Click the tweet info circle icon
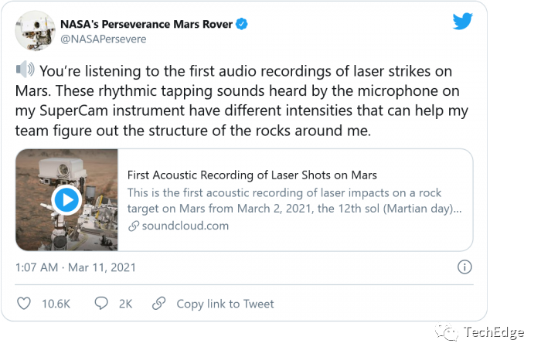 coord(464,267)
